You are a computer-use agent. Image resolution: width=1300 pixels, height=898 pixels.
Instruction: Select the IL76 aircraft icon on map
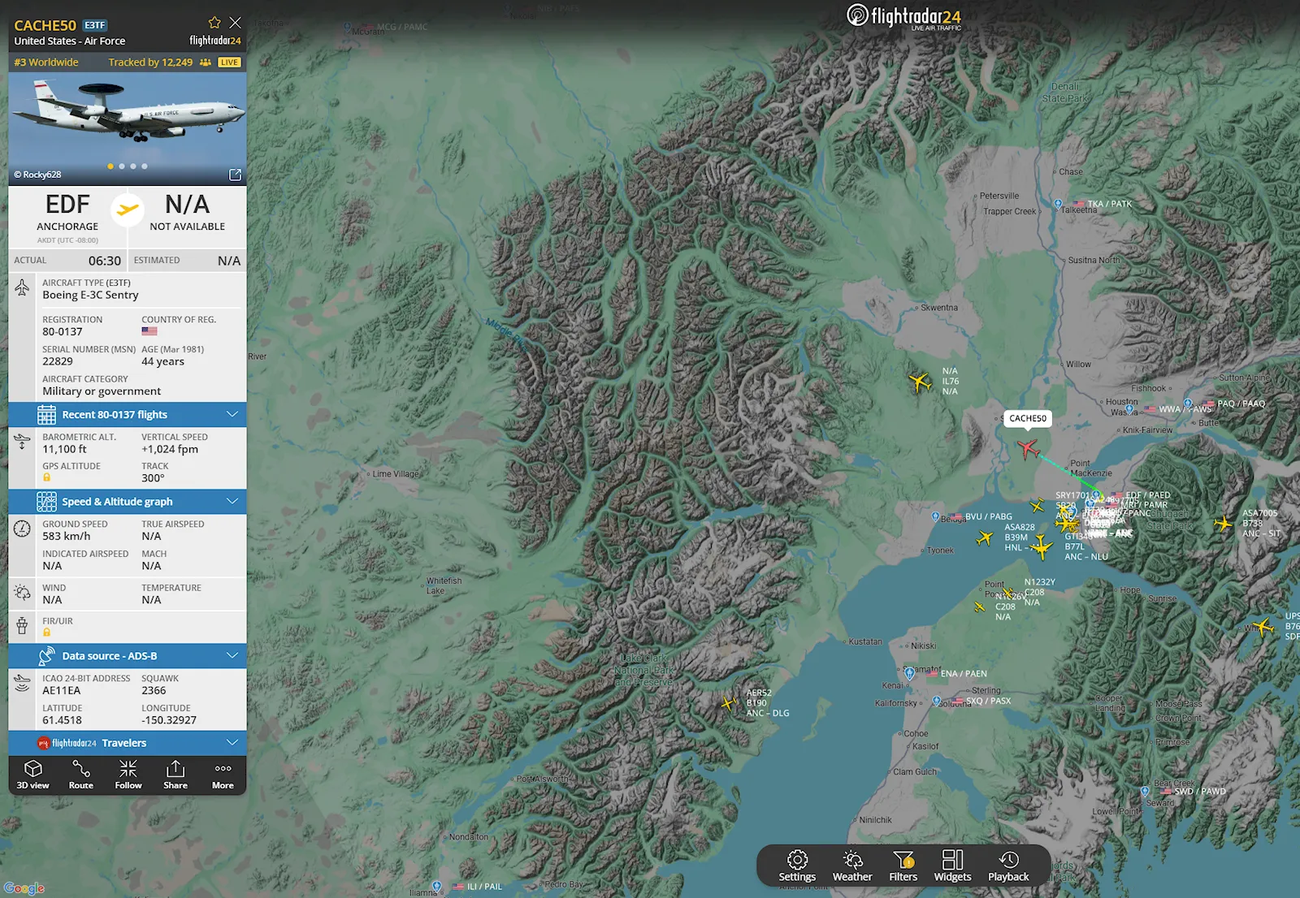(920, 381)
